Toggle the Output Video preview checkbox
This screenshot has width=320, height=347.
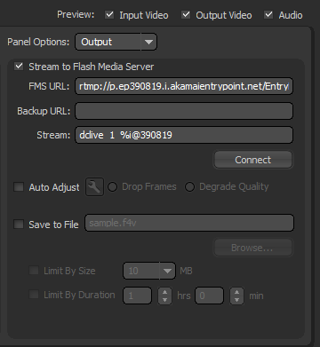tap(186, 15)
